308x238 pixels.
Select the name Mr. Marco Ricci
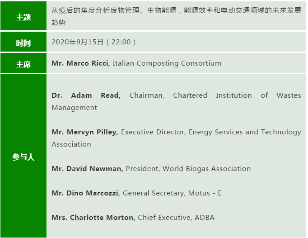tap(81, 63)
